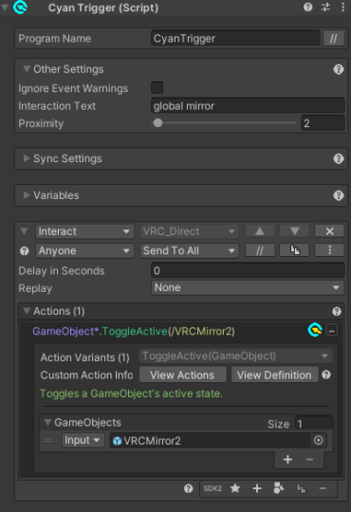Open the Interact event type dropdown
351x512 pixels.
click(84, 231)
